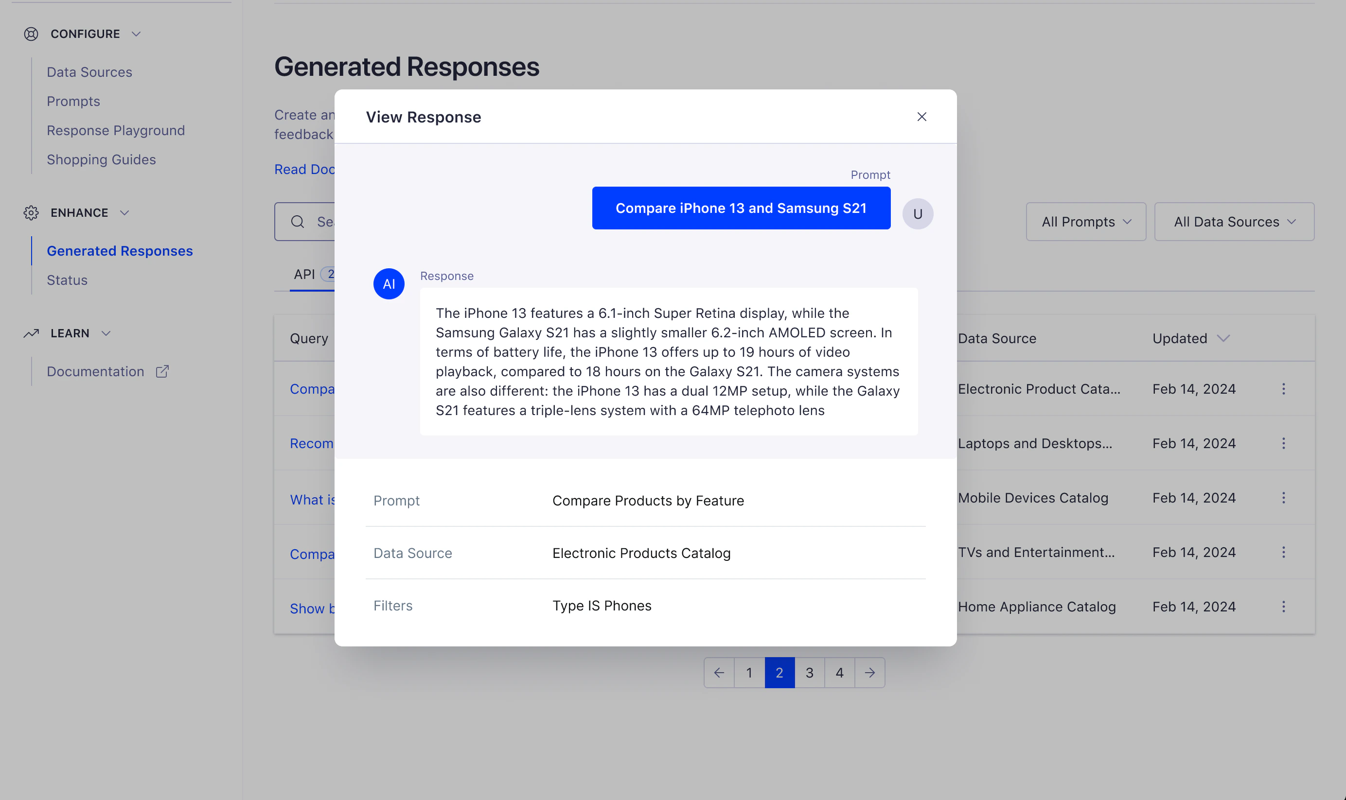This screenshot has height=800, width=1346.
Task: Collapse the Learn section chevron
Action: tap(106, 333)
